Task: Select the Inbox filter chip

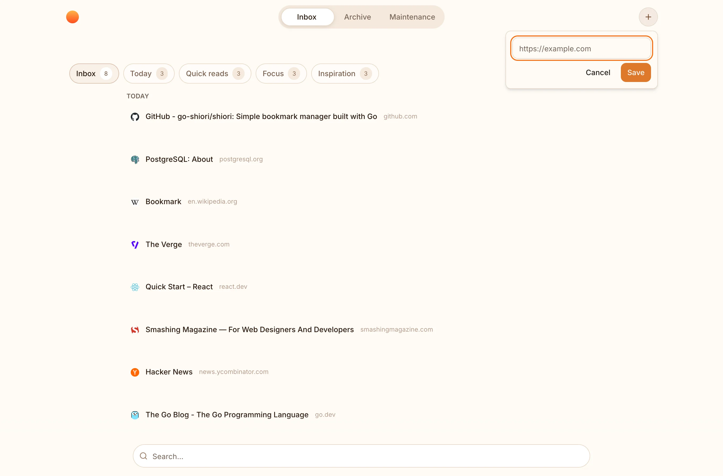Action: 94,74
